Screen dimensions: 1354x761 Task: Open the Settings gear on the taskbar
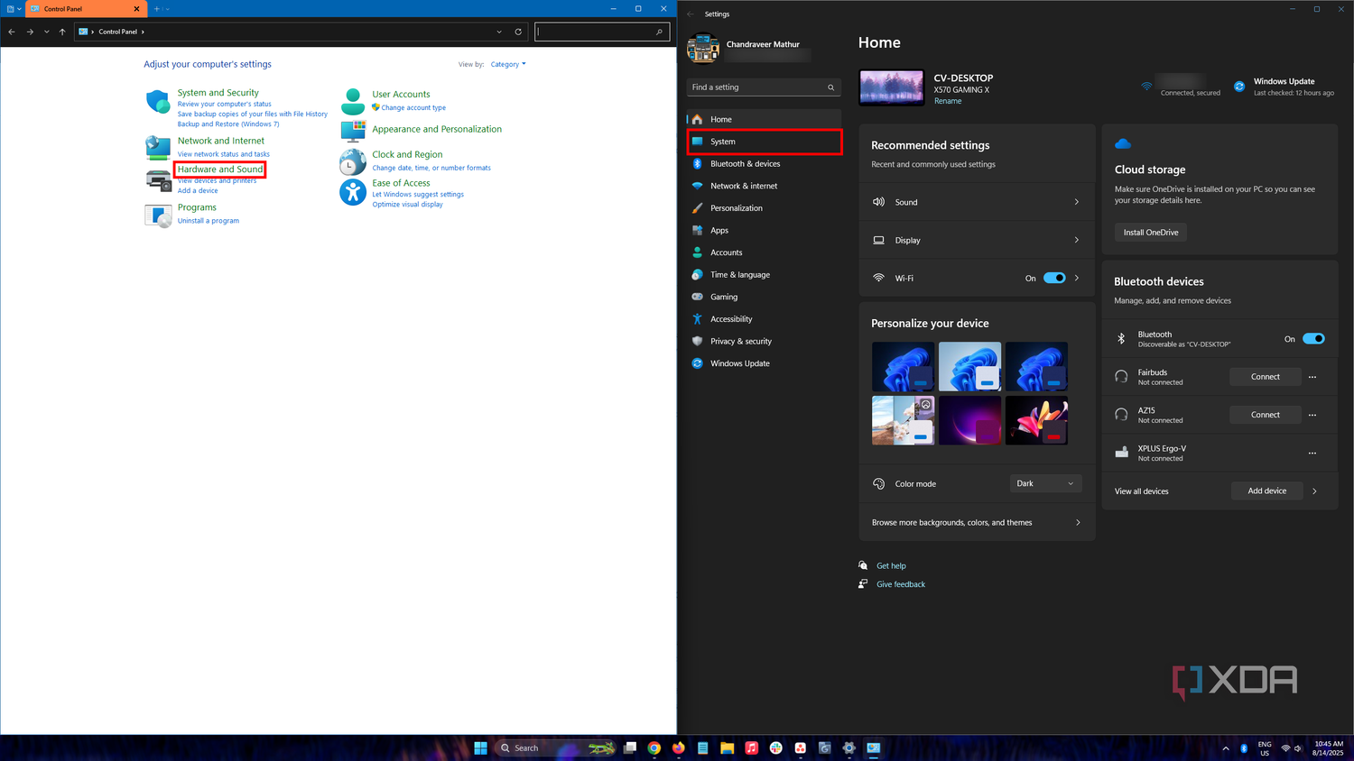tap(849, 747)
